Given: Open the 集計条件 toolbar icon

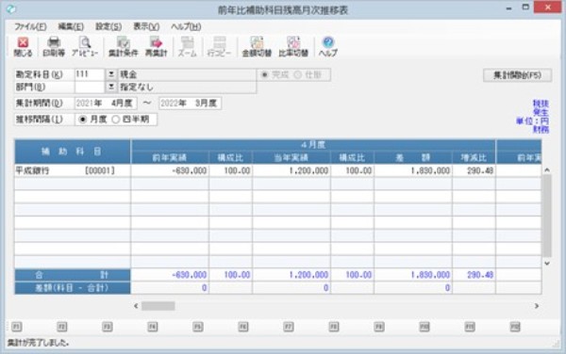Looking at the screenshot, I should [123, 47].
